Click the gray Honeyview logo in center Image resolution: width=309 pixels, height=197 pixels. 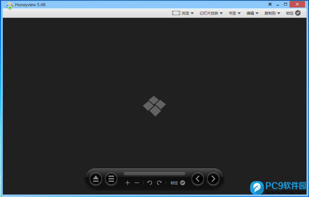[154, 106]
